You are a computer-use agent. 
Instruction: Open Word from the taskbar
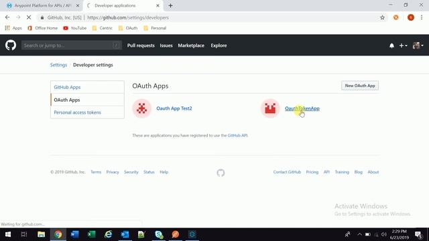tap(74, 234)
